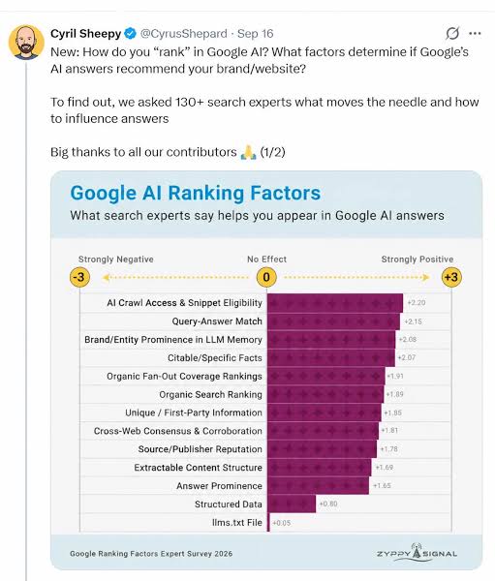Click the Sep 16 timestamp

coord(256,34)
